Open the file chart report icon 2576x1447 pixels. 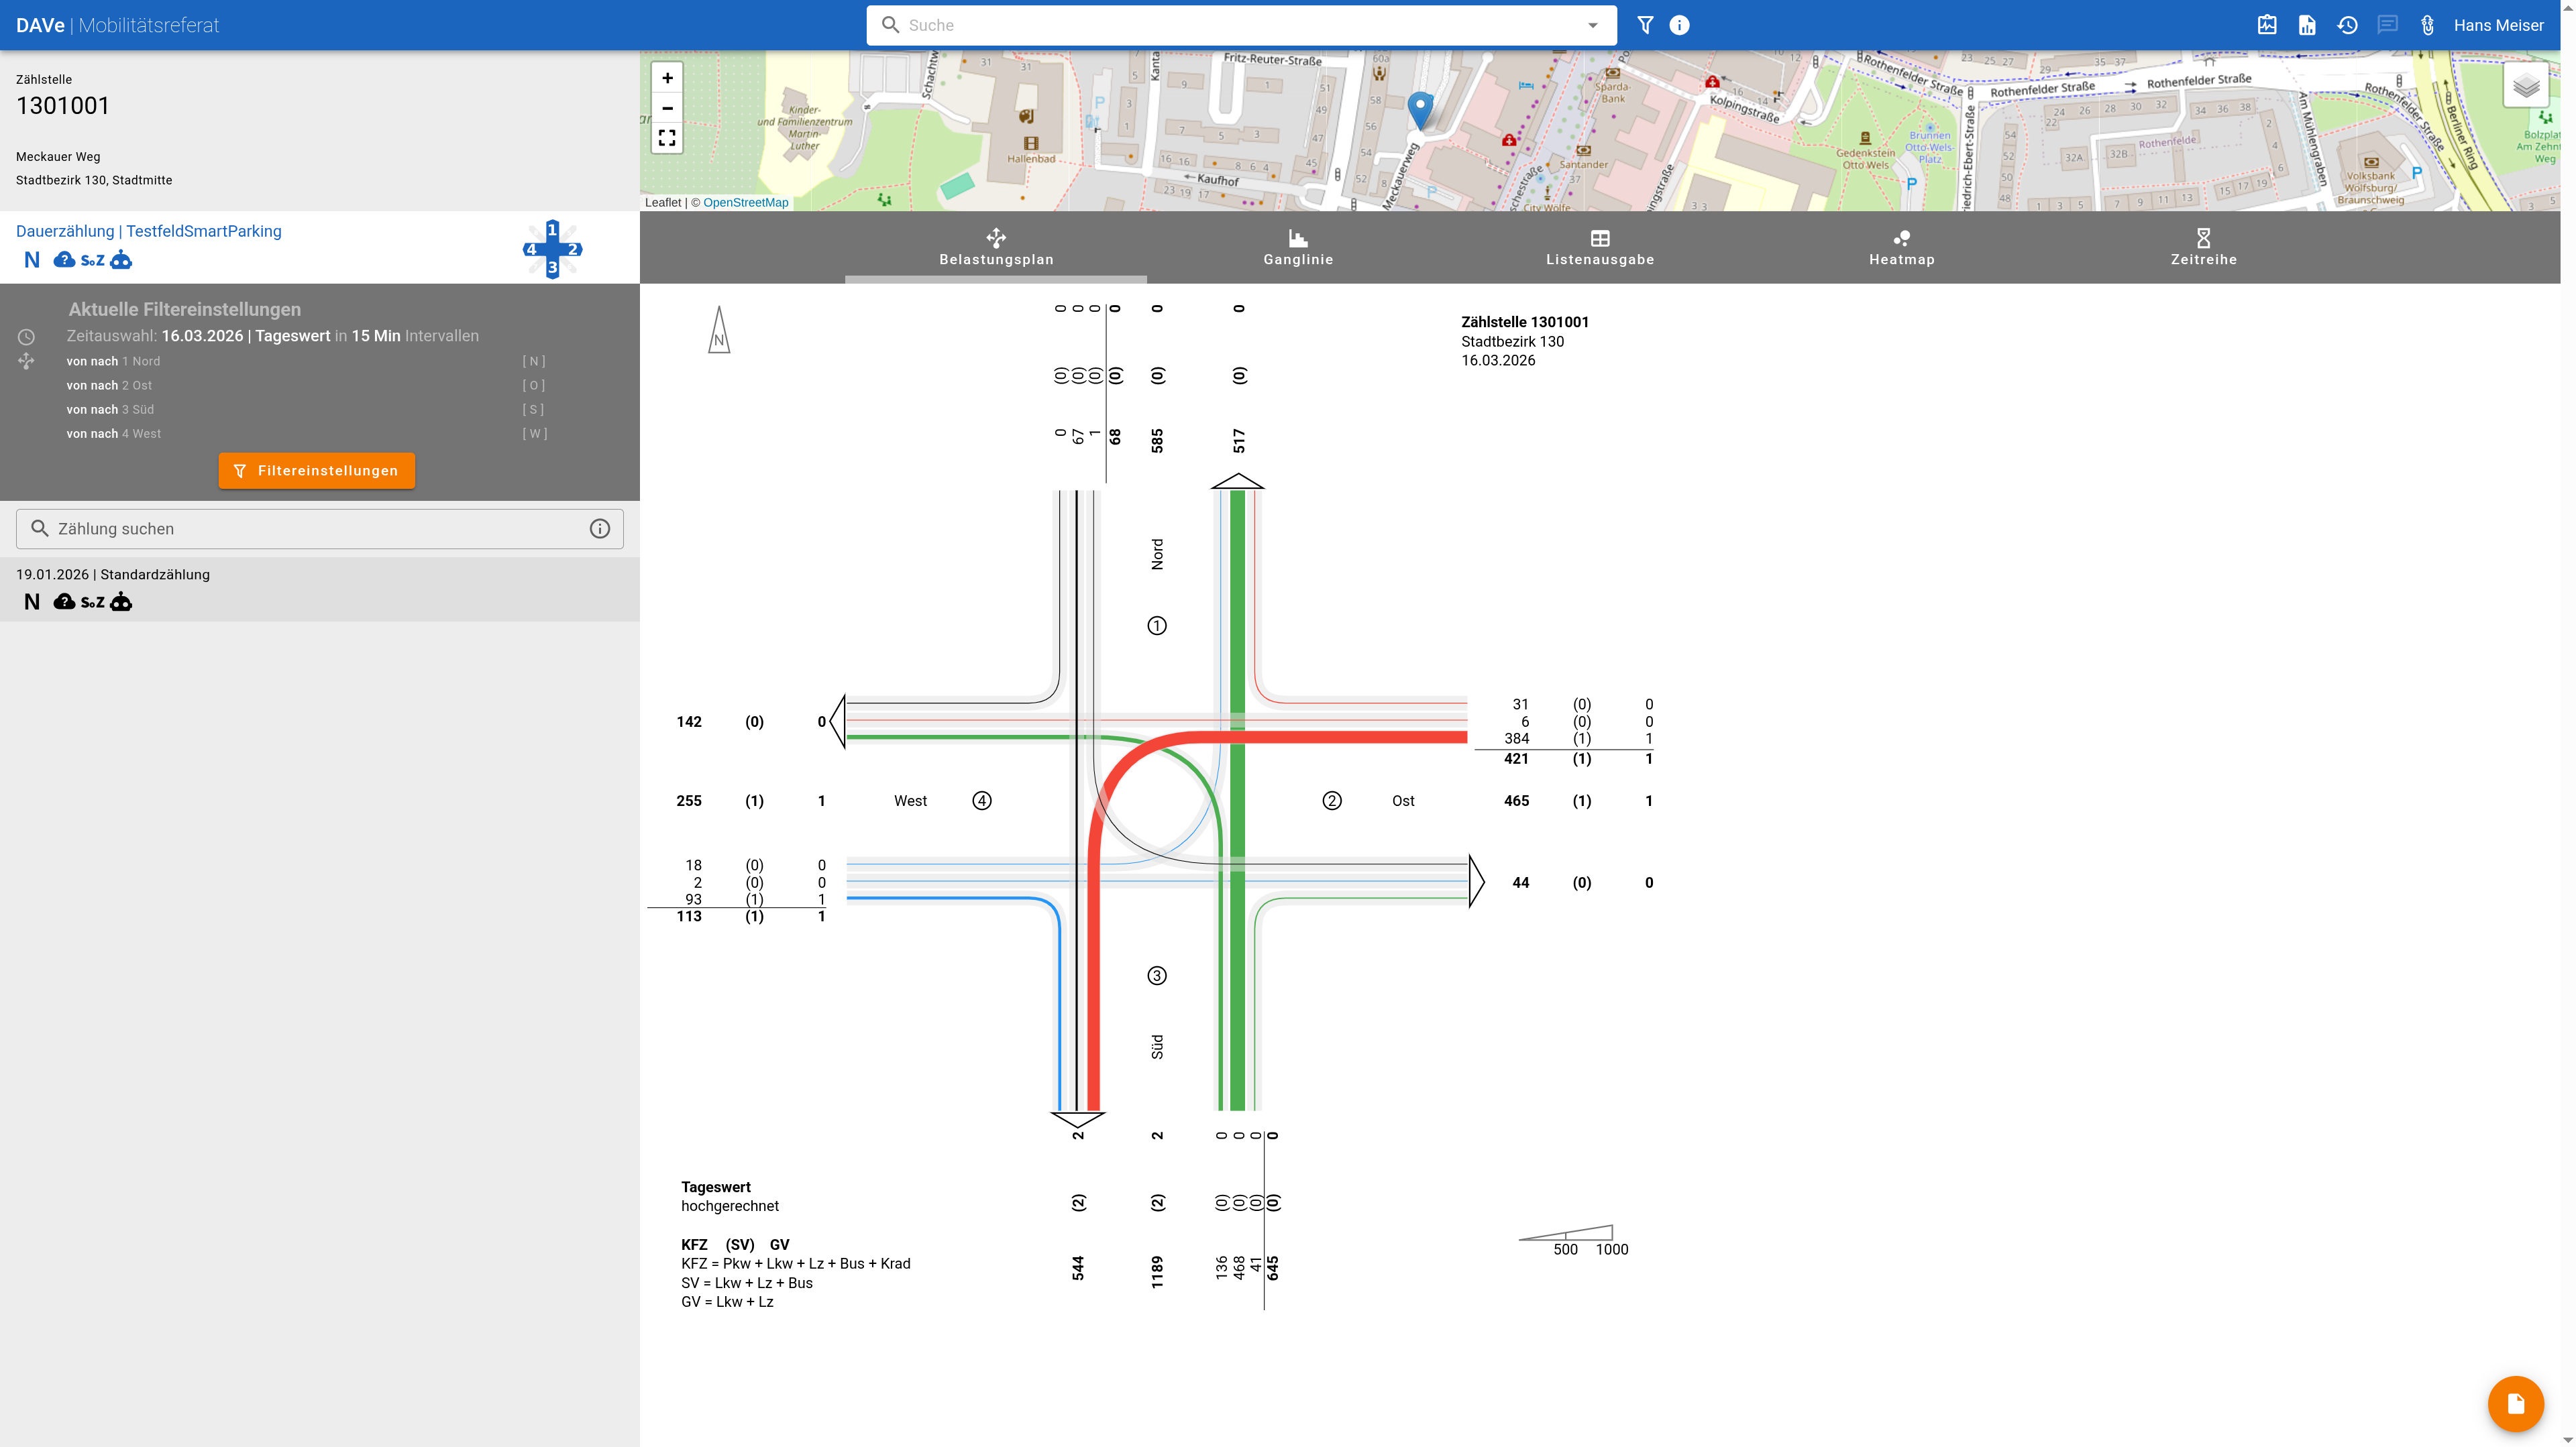pos(2307,25)
